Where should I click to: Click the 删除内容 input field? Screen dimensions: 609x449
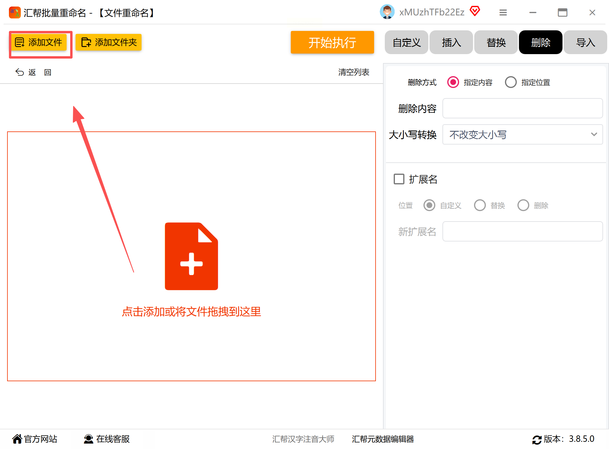(522, 108)
